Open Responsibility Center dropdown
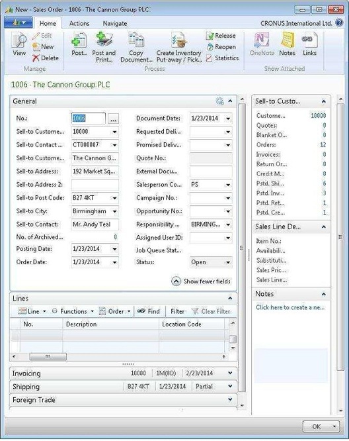 pyautogui.click(x=228, y=224)
